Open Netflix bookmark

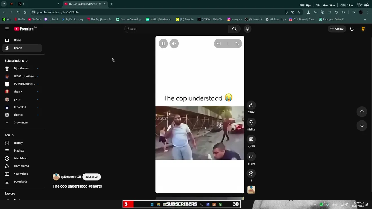19,19
